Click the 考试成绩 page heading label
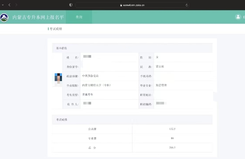The height and width of the screenshot is (159, 245). pos(55,29)
